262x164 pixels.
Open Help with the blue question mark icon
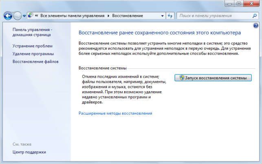[x=255, y=26]
